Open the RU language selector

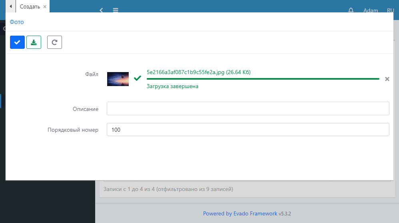390,10
